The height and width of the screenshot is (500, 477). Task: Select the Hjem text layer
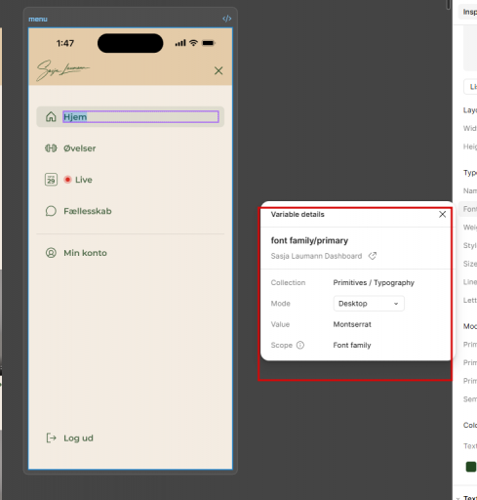click(140, 117)
